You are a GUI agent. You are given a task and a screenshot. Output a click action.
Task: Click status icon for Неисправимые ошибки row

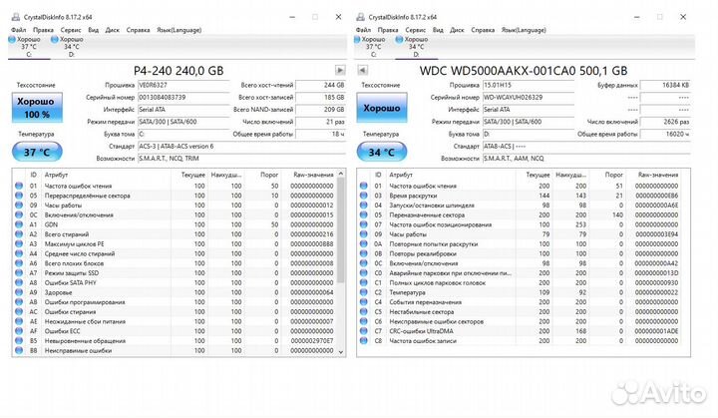click(x=19, y=350)
